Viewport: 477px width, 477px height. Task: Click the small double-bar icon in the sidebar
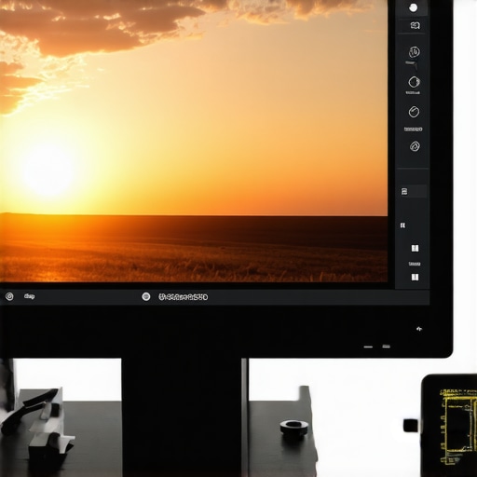point(402,225)
